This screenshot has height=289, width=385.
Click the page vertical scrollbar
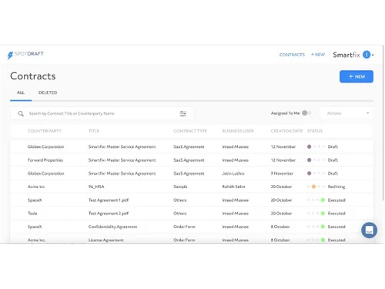coord(383,123)
